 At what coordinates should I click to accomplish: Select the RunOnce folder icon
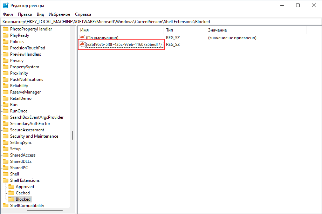6,111
